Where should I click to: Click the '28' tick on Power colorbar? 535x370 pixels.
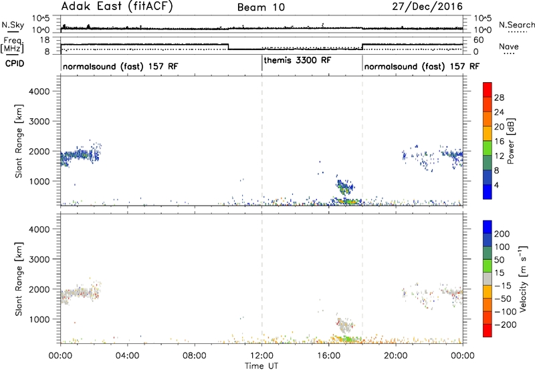499,98
